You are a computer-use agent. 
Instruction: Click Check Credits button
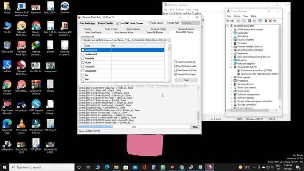click(105, 23)
